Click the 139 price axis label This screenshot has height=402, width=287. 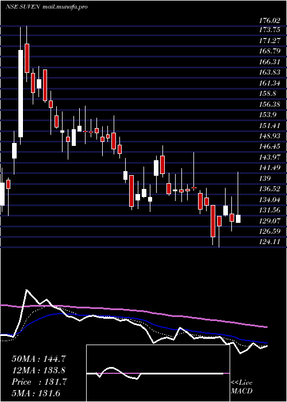(263, 179)
